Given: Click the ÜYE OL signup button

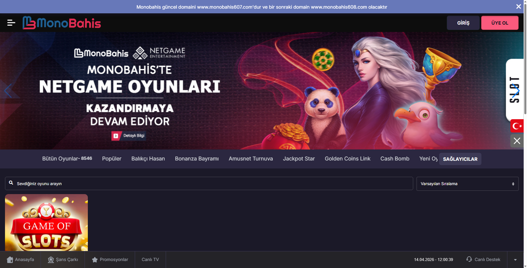Looking at the screenshot, I should (499, 23).
